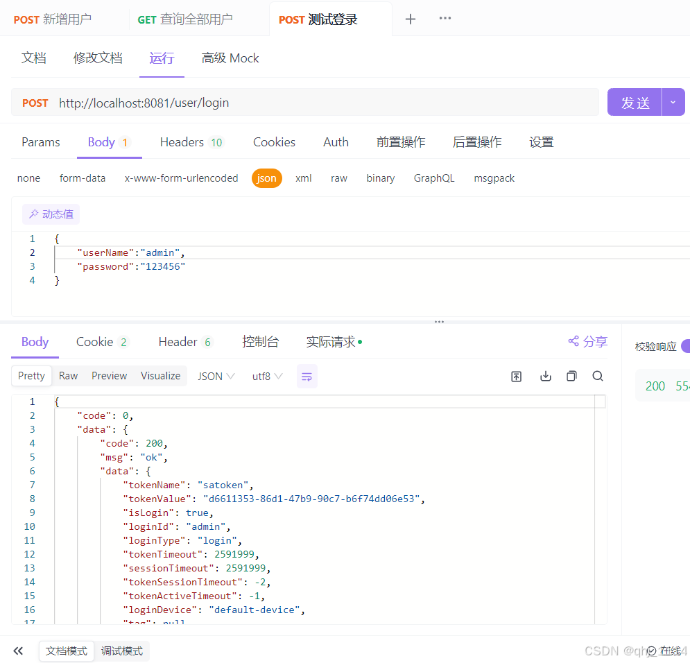Image resolution: width=690 pixels, height=663 pixels.
Task: Download the response with download icon
Action: (545, 376)
